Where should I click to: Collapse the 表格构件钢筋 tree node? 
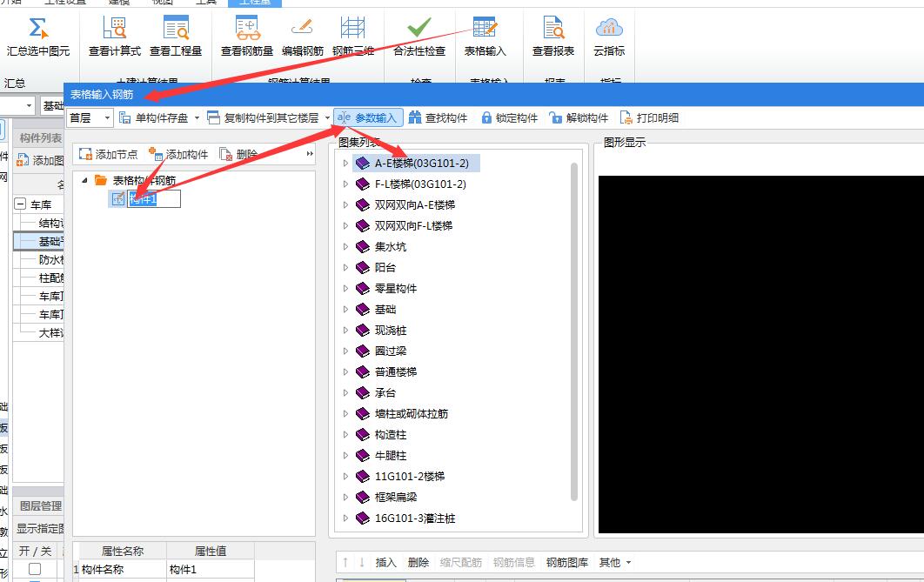pos(85,180)
